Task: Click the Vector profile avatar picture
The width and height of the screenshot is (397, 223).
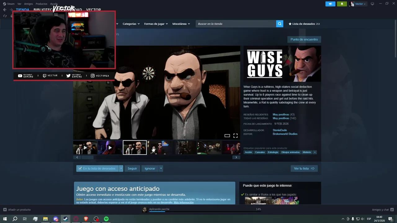Action: pos(351,4)
